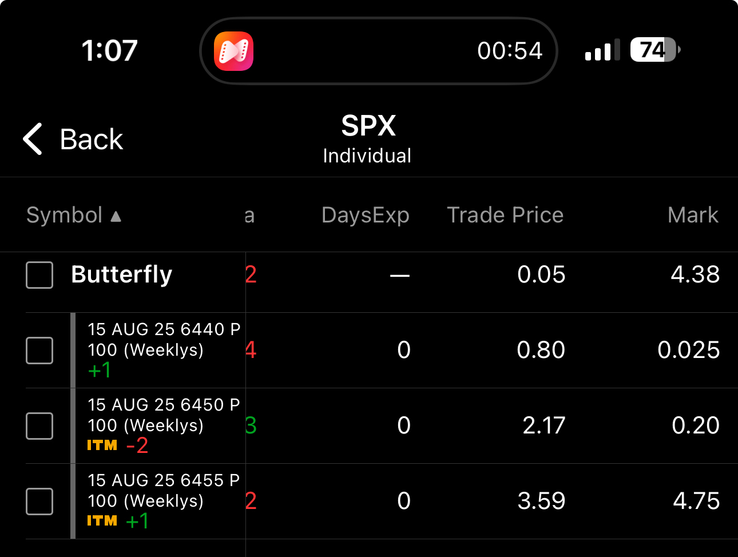Check the Butterfly position checkbox
This screenshot has height=557, width=738.
39,275
